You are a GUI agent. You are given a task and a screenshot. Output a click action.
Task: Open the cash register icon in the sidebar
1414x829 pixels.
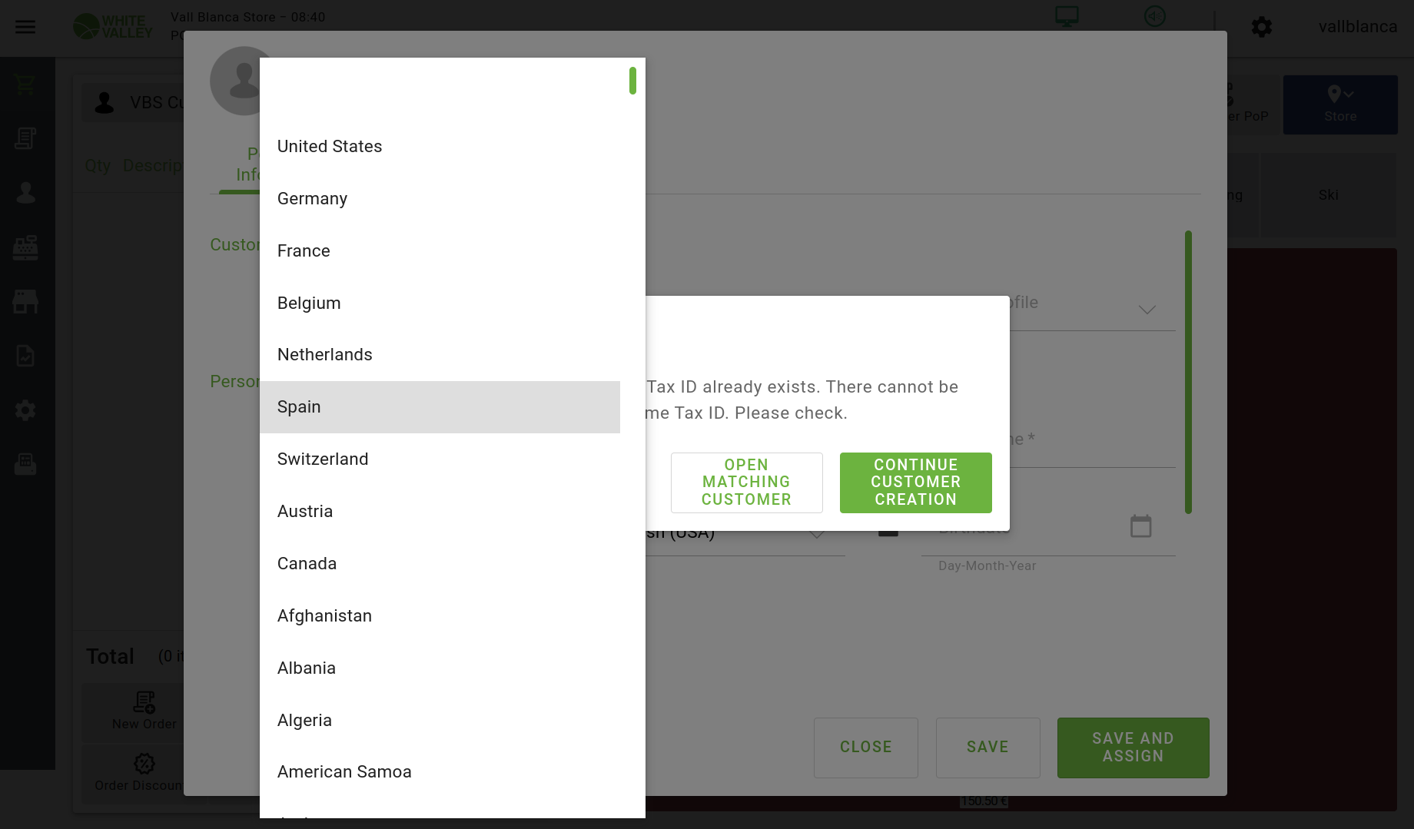25,247
